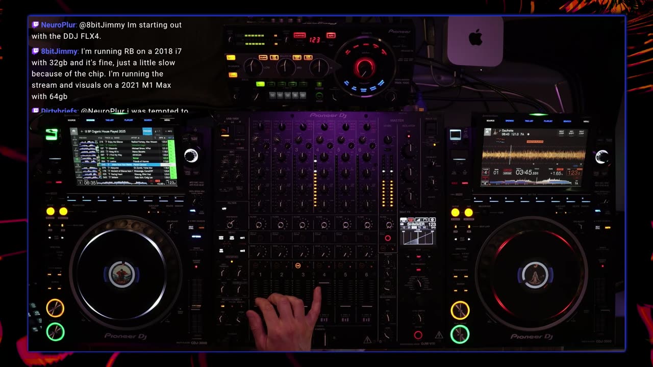653x367 pixels.
Task: Toggle the orange headphone cue button on the mixer
Action: point(298,266)
